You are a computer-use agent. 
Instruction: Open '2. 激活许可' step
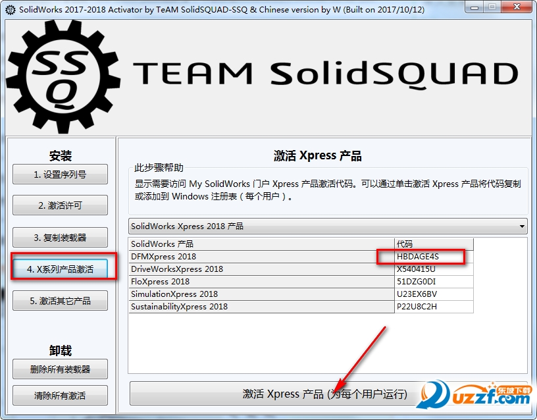61,205
